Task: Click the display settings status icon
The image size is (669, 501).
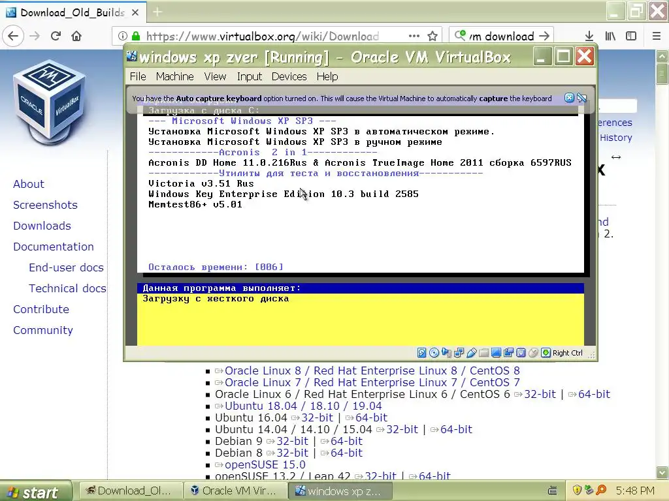Action: (x=496, y=353)
